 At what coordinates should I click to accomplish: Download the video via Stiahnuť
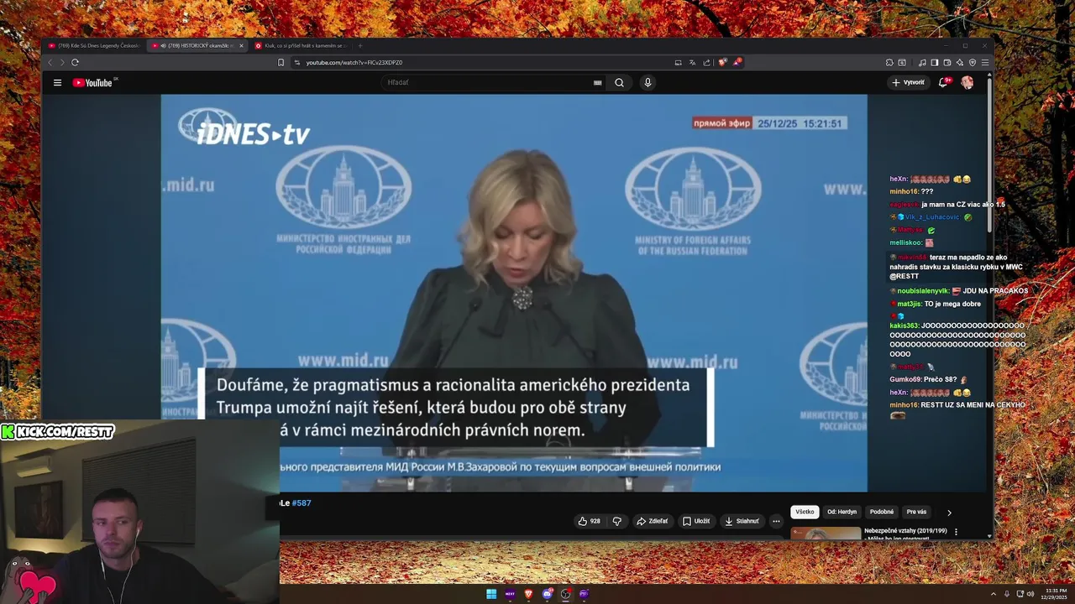pyautogui.click(x=742, y=521)
